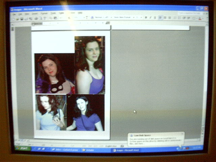Click the Open file toolbar icon

[17, 19]
